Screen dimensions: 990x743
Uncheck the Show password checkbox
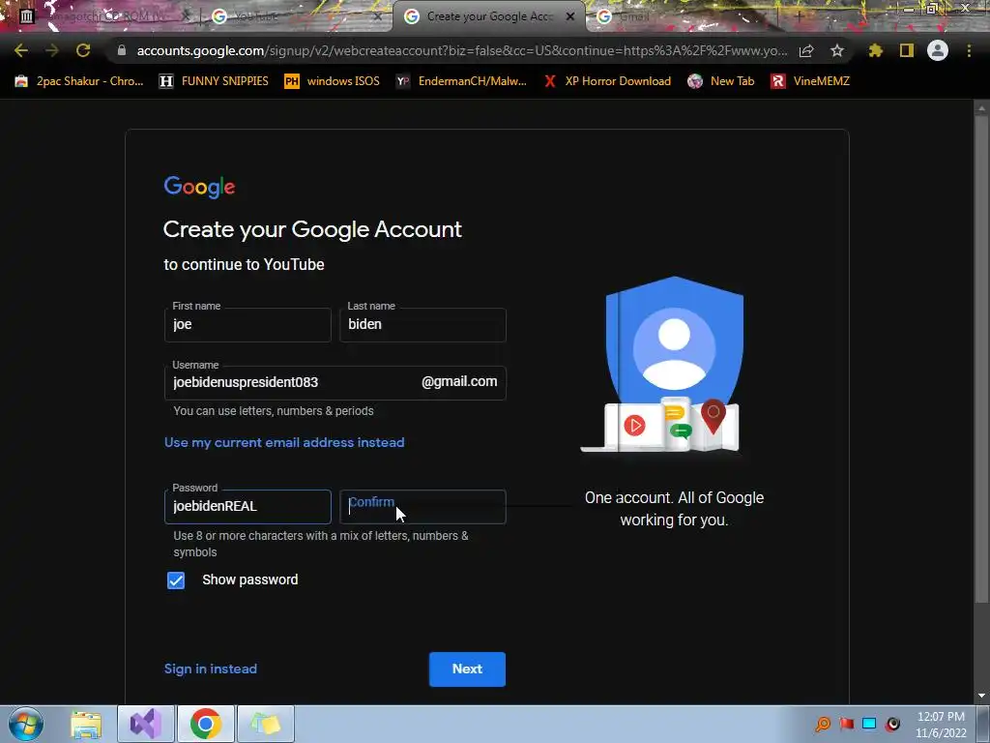pos(176,580)
